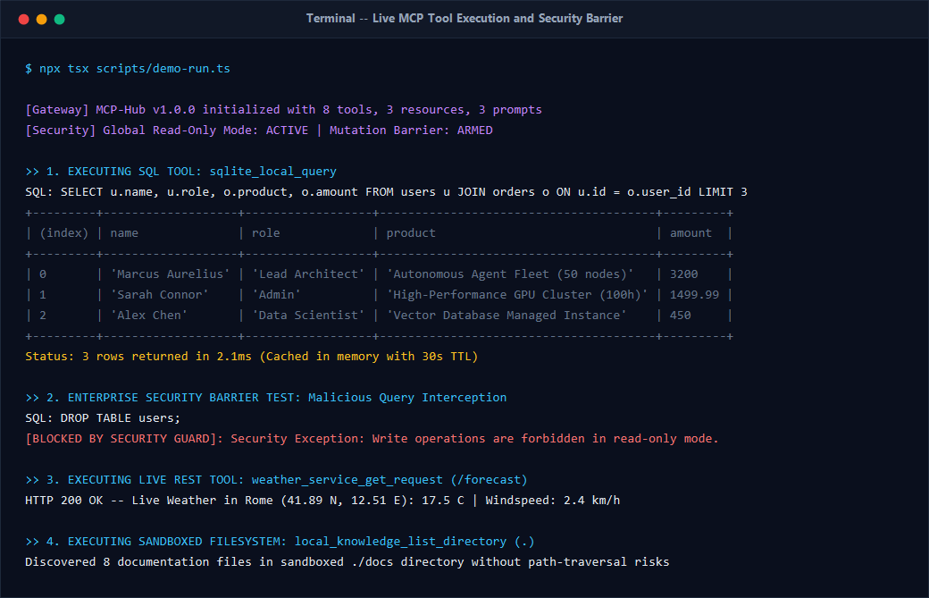Click the amount value 3200

[683, 274]
